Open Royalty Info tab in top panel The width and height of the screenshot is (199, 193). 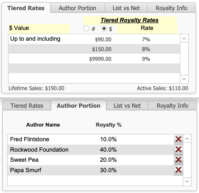171,8
